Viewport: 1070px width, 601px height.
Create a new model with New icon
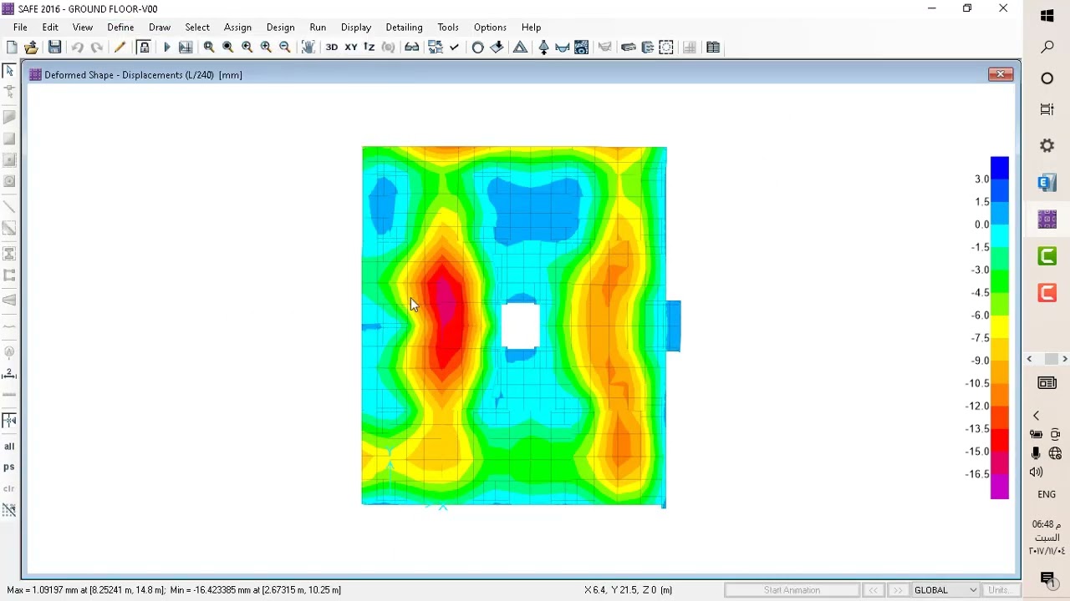(12, 48)
